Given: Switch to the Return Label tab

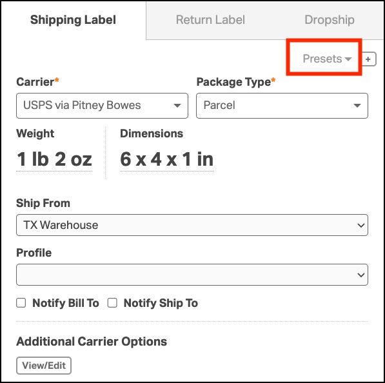Looking at the screenshot, I should point(210,19).
